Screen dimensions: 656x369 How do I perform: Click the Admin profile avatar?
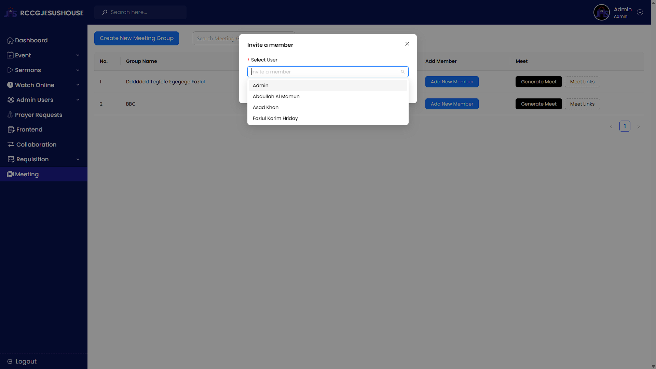coord(601,12)
